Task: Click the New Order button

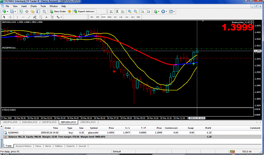Action: pyautogui.click(x=58, y=11)
